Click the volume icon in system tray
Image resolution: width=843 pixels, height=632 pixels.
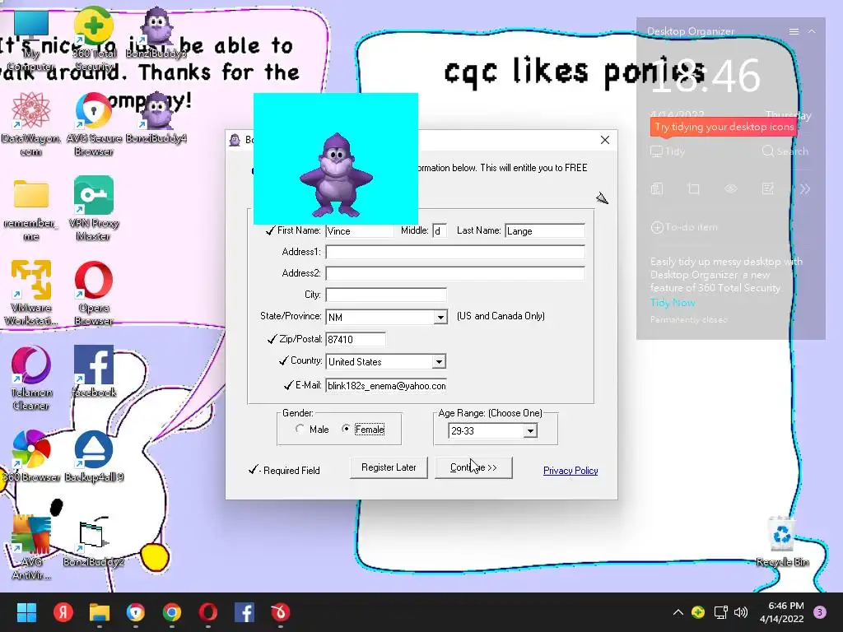741,612
